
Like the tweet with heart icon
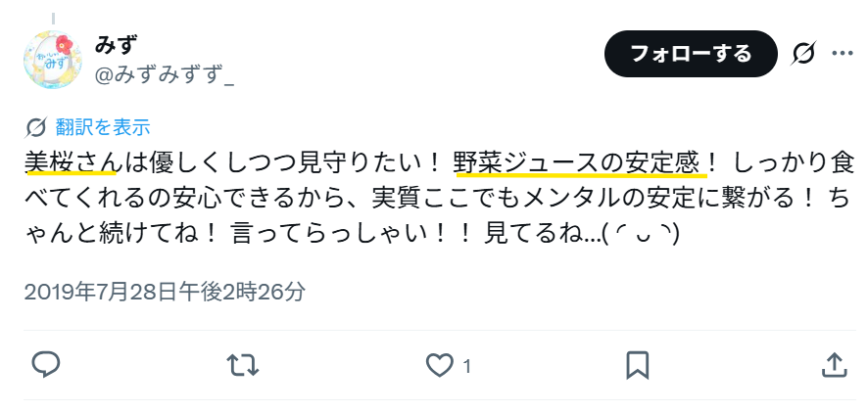click(440, 366)
